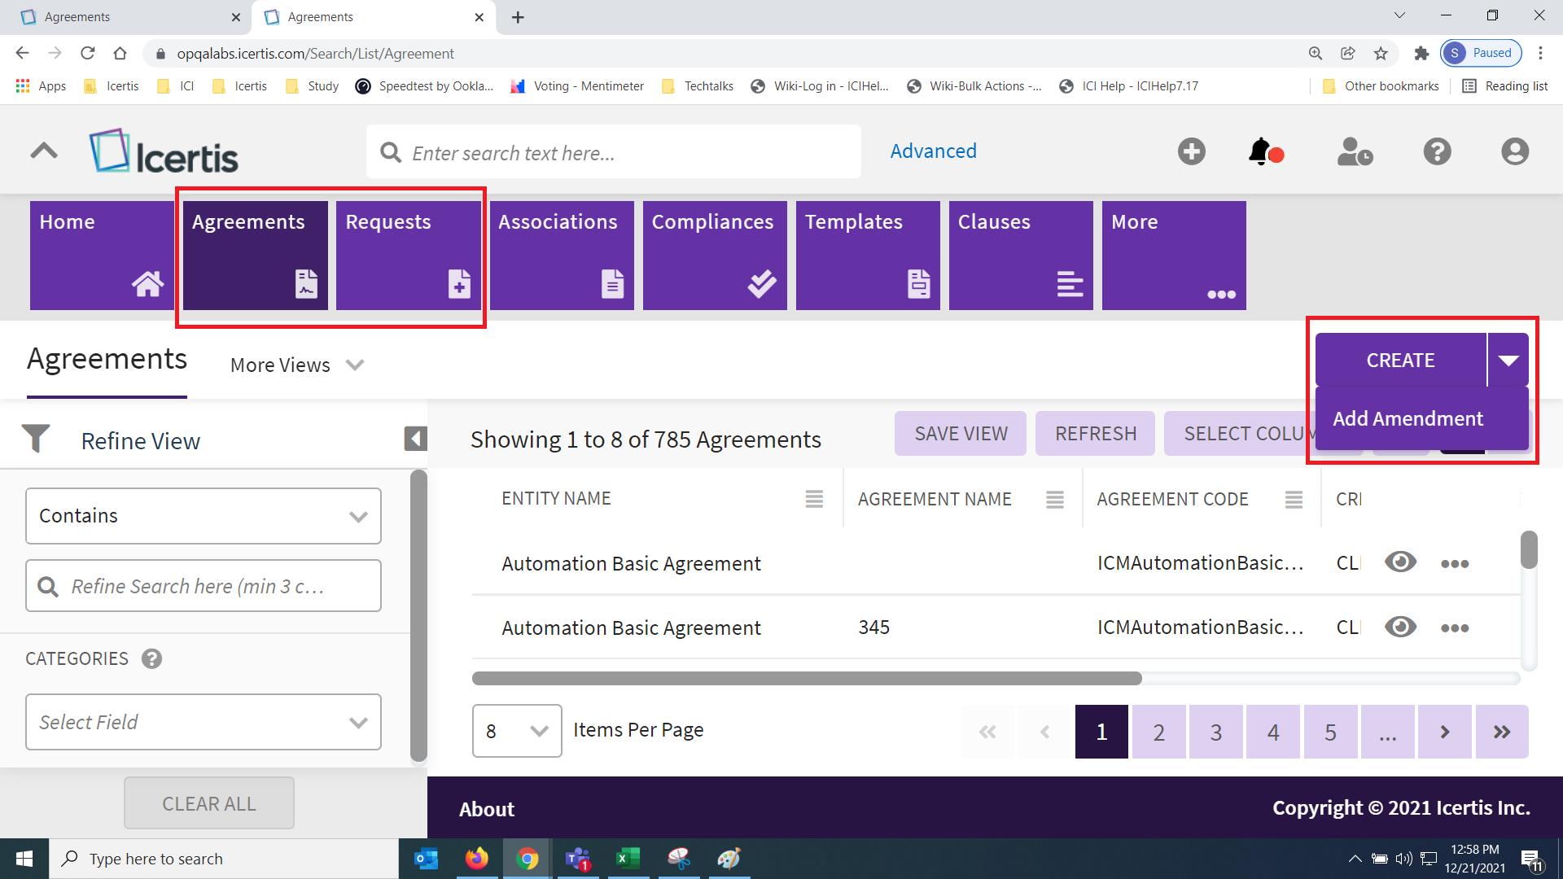View first agreement via eye icon

(1400, 562)
